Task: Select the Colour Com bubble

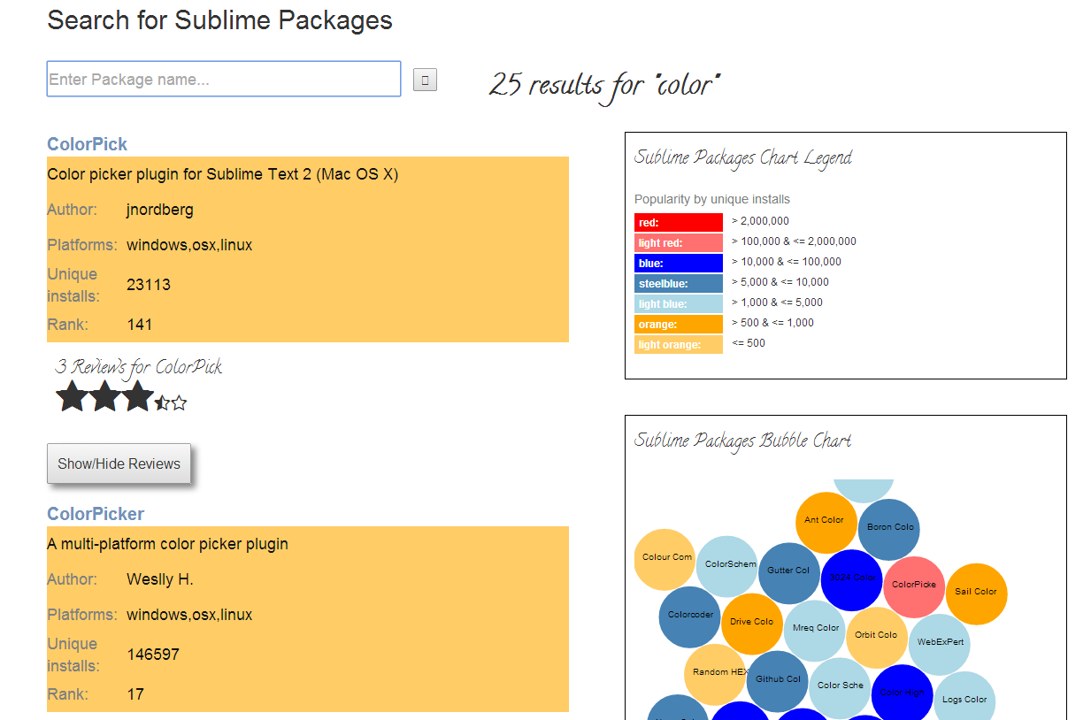Action: [x=665, y=559]
